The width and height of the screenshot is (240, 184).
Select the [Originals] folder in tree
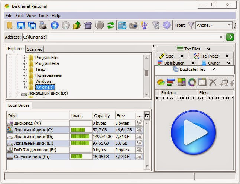point(45,87)
